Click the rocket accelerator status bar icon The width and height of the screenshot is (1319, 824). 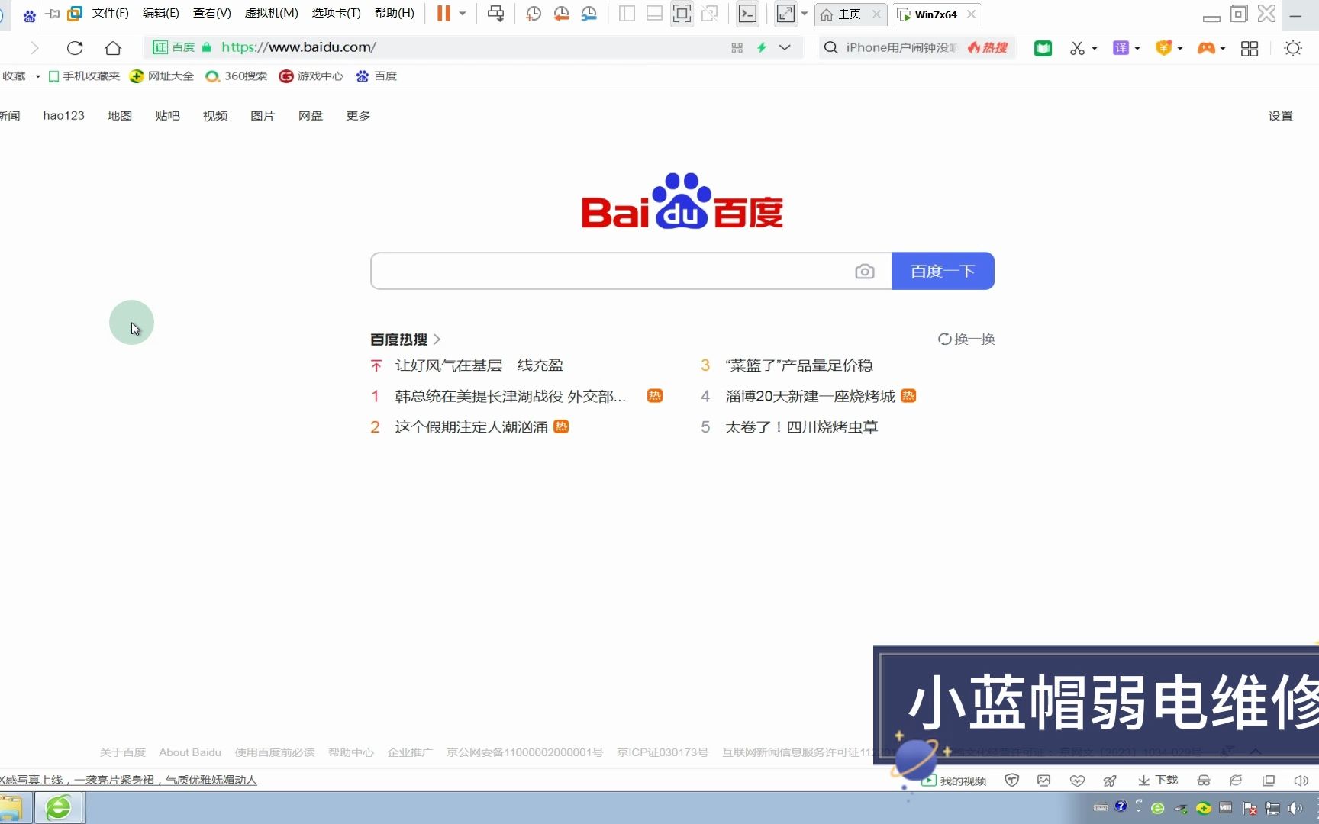(1110, 780)
